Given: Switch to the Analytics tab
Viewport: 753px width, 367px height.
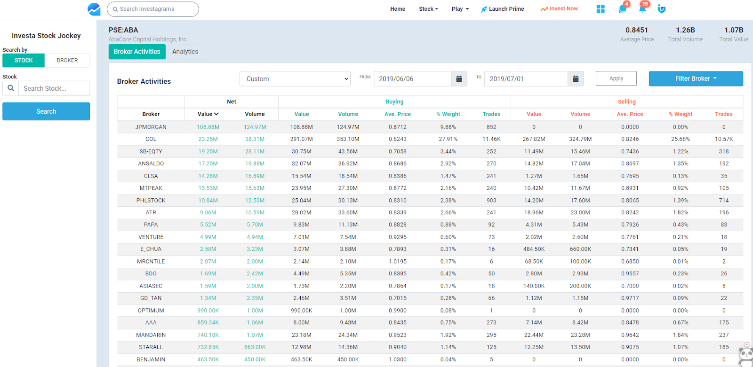Looking at the screenshot, I should 185,52.
